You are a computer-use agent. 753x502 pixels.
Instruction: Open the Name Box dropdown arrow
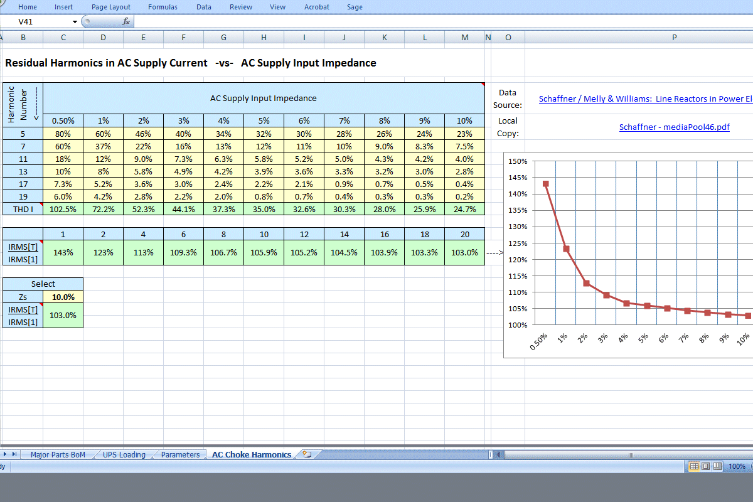click(x=75, y=21)
